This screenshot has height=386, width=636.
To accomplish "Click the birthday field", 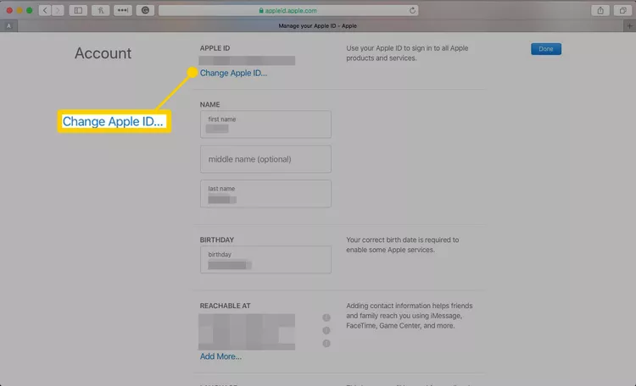I will [x=265, y=260].
